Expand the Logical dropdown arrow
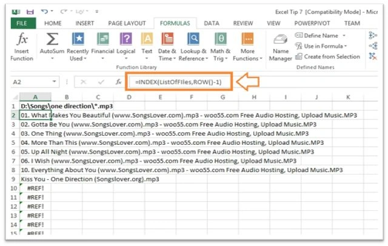 [x=125, y=59]
